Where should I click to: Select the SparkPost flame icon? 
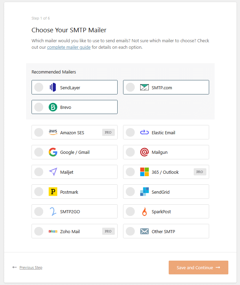pyautogui.click(x=144, y=211)
